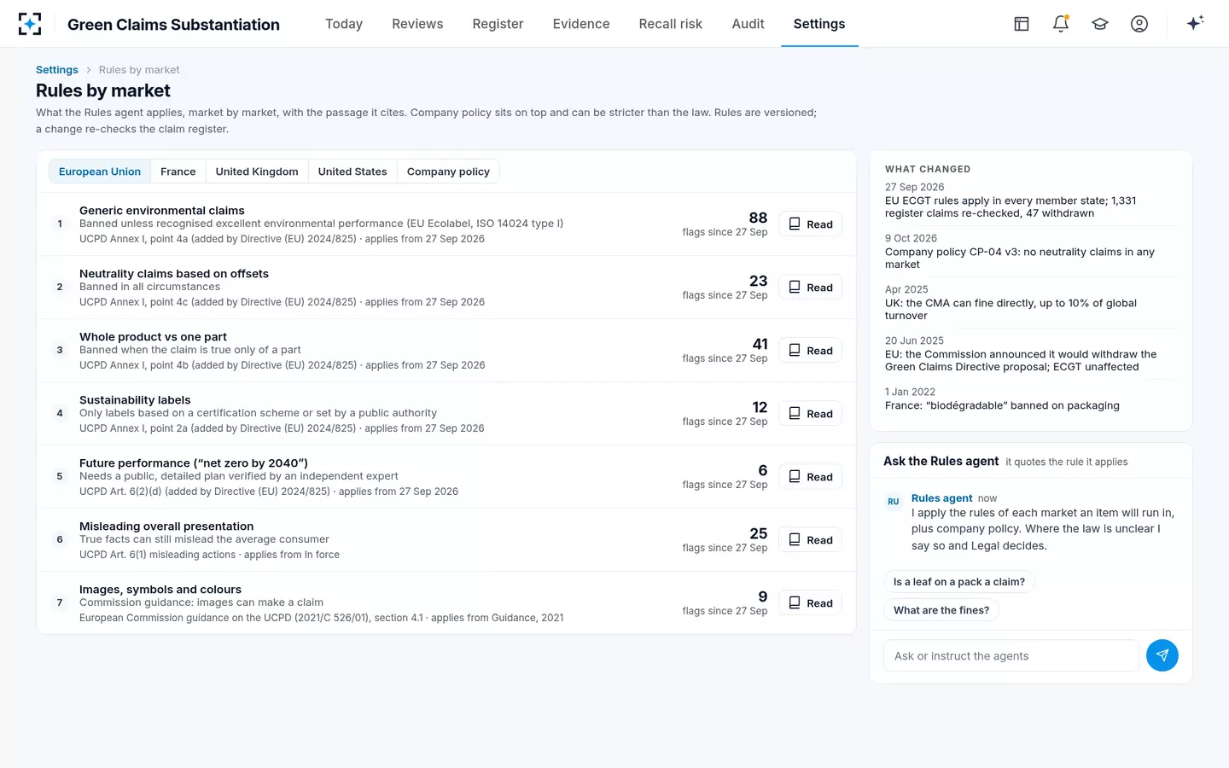Open the United States tab
The image size is (1229, 768).
(x=352, y=172)
